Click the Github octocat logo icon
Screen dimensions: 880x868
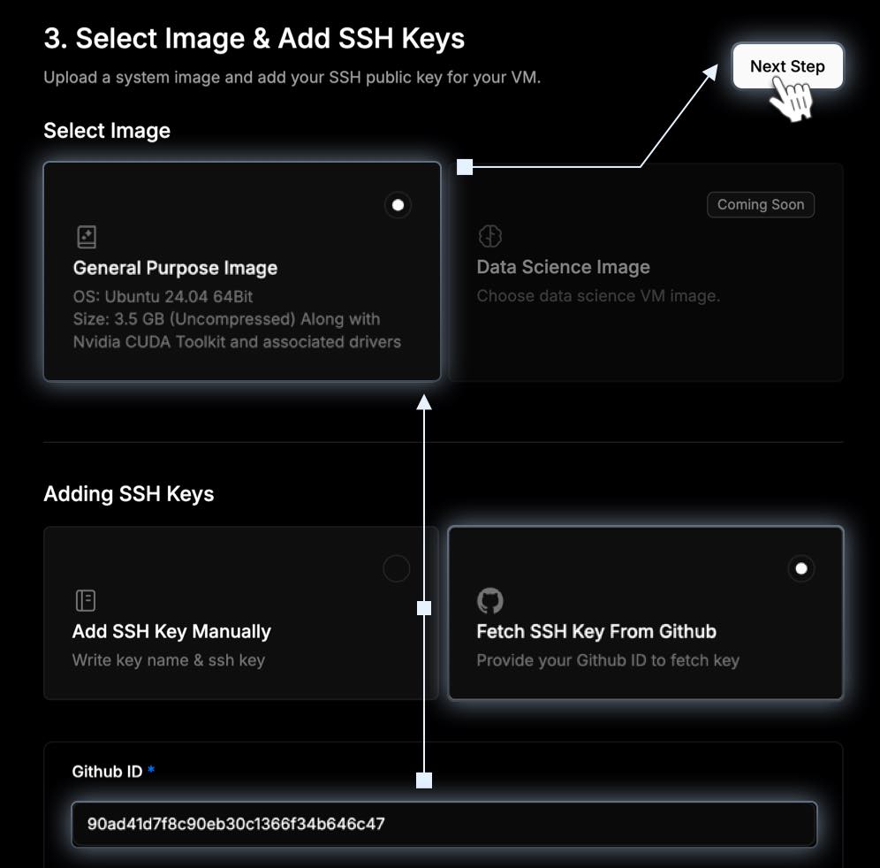tap(490, 601)
